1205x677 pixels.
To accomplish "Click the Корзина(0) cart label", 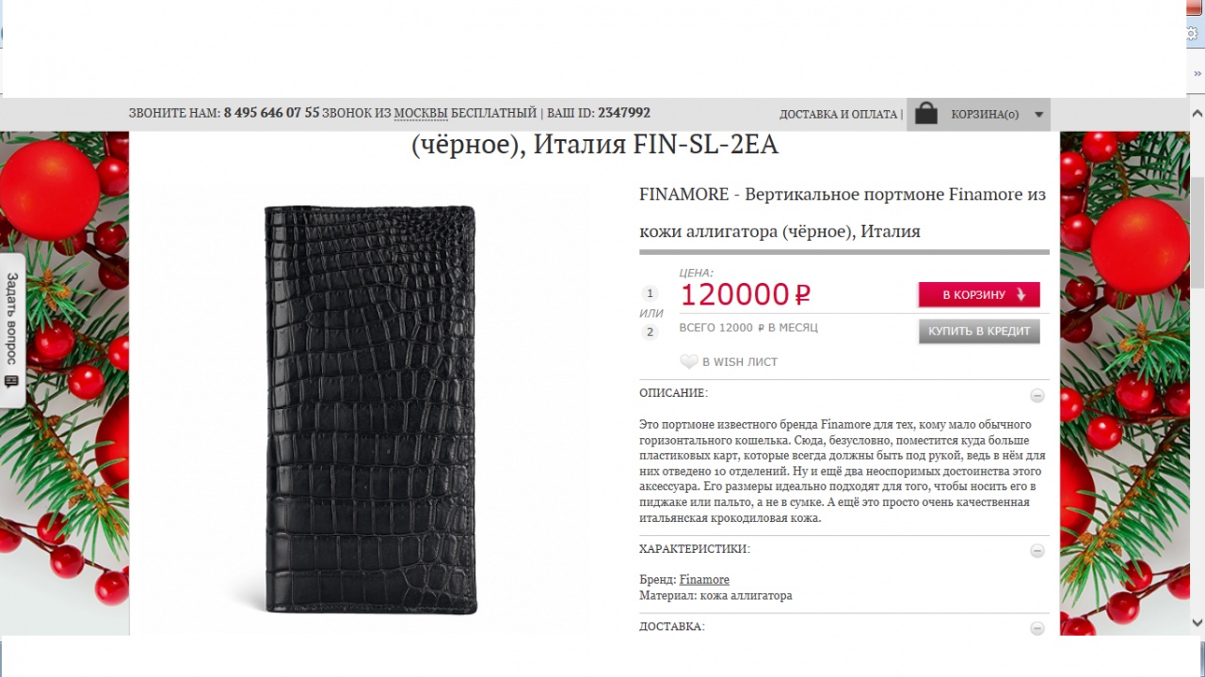I will click(x=985, y=115).
